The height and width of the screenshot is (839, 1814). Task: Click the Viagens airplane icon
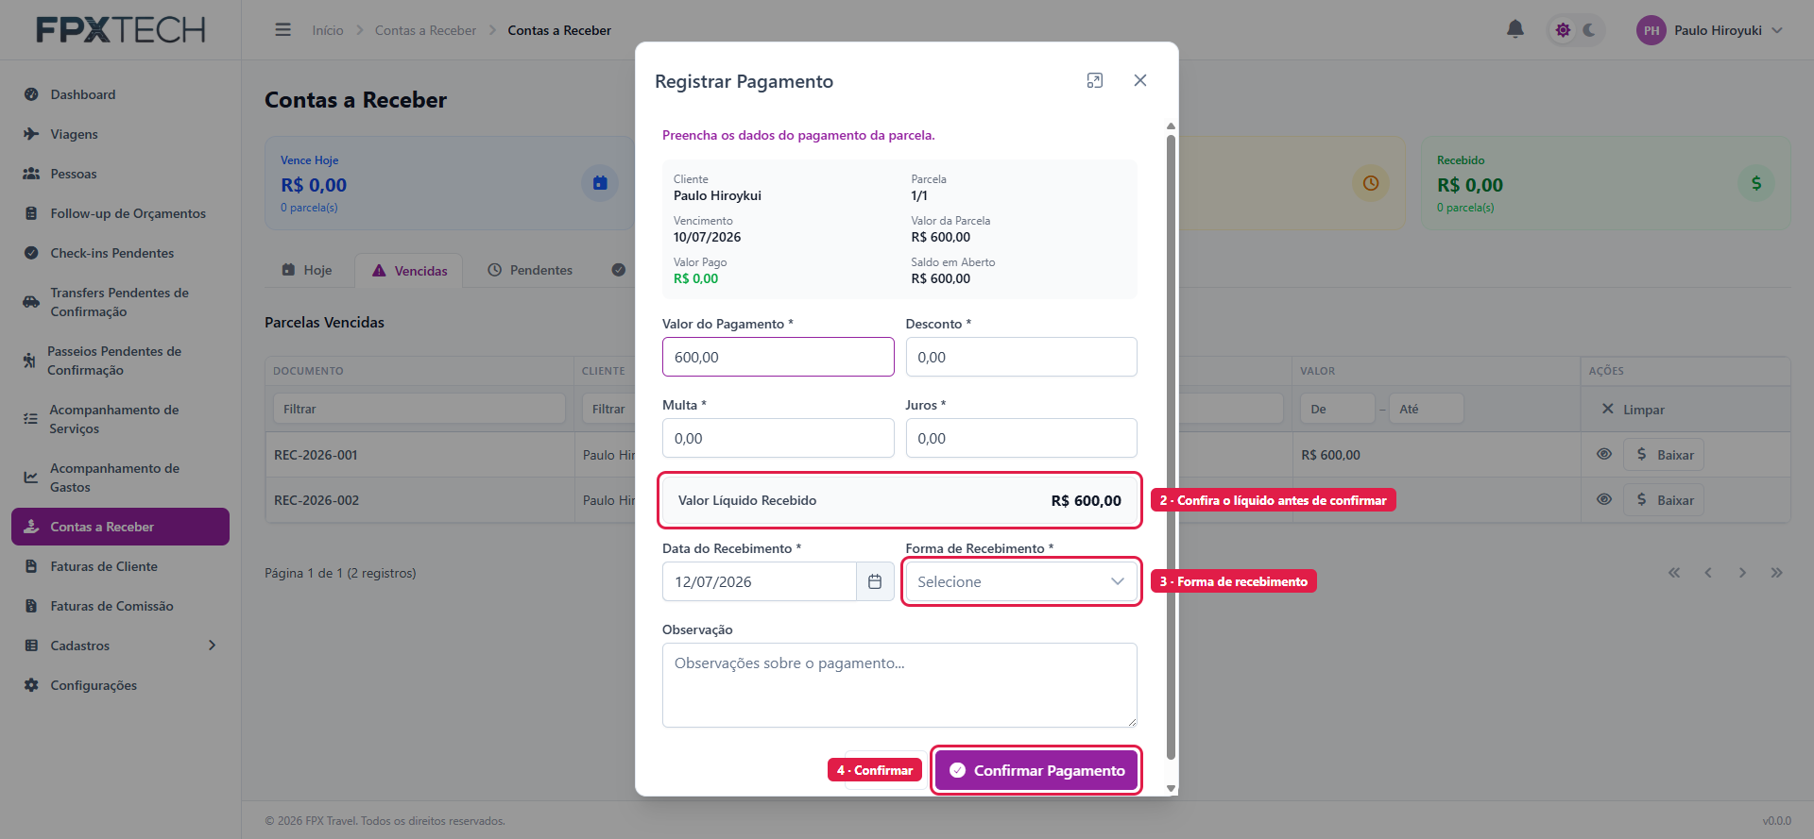click(31, 134)
